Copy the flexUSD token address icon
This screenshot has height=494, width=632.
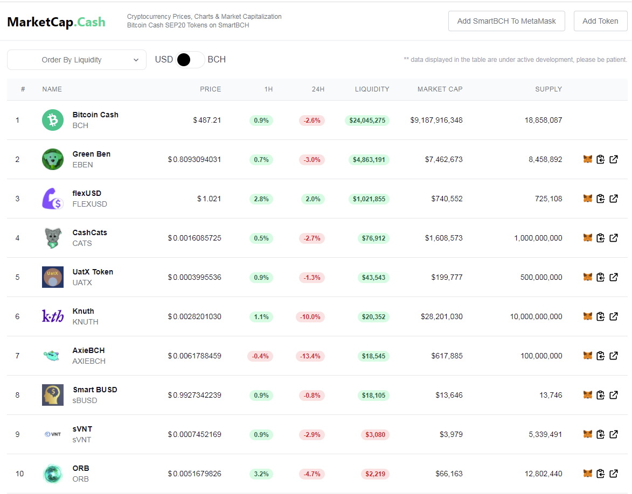[x=601, y=199]
